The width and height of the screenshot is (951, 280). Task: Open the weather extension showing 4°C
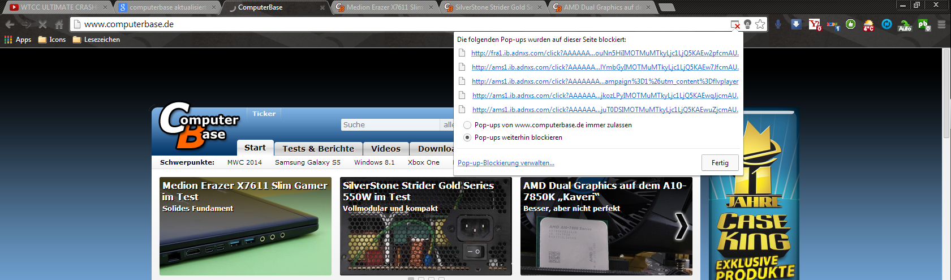(x=868, y=25)
